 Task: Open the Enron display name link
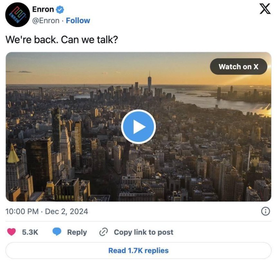click(x=43, y=9)
